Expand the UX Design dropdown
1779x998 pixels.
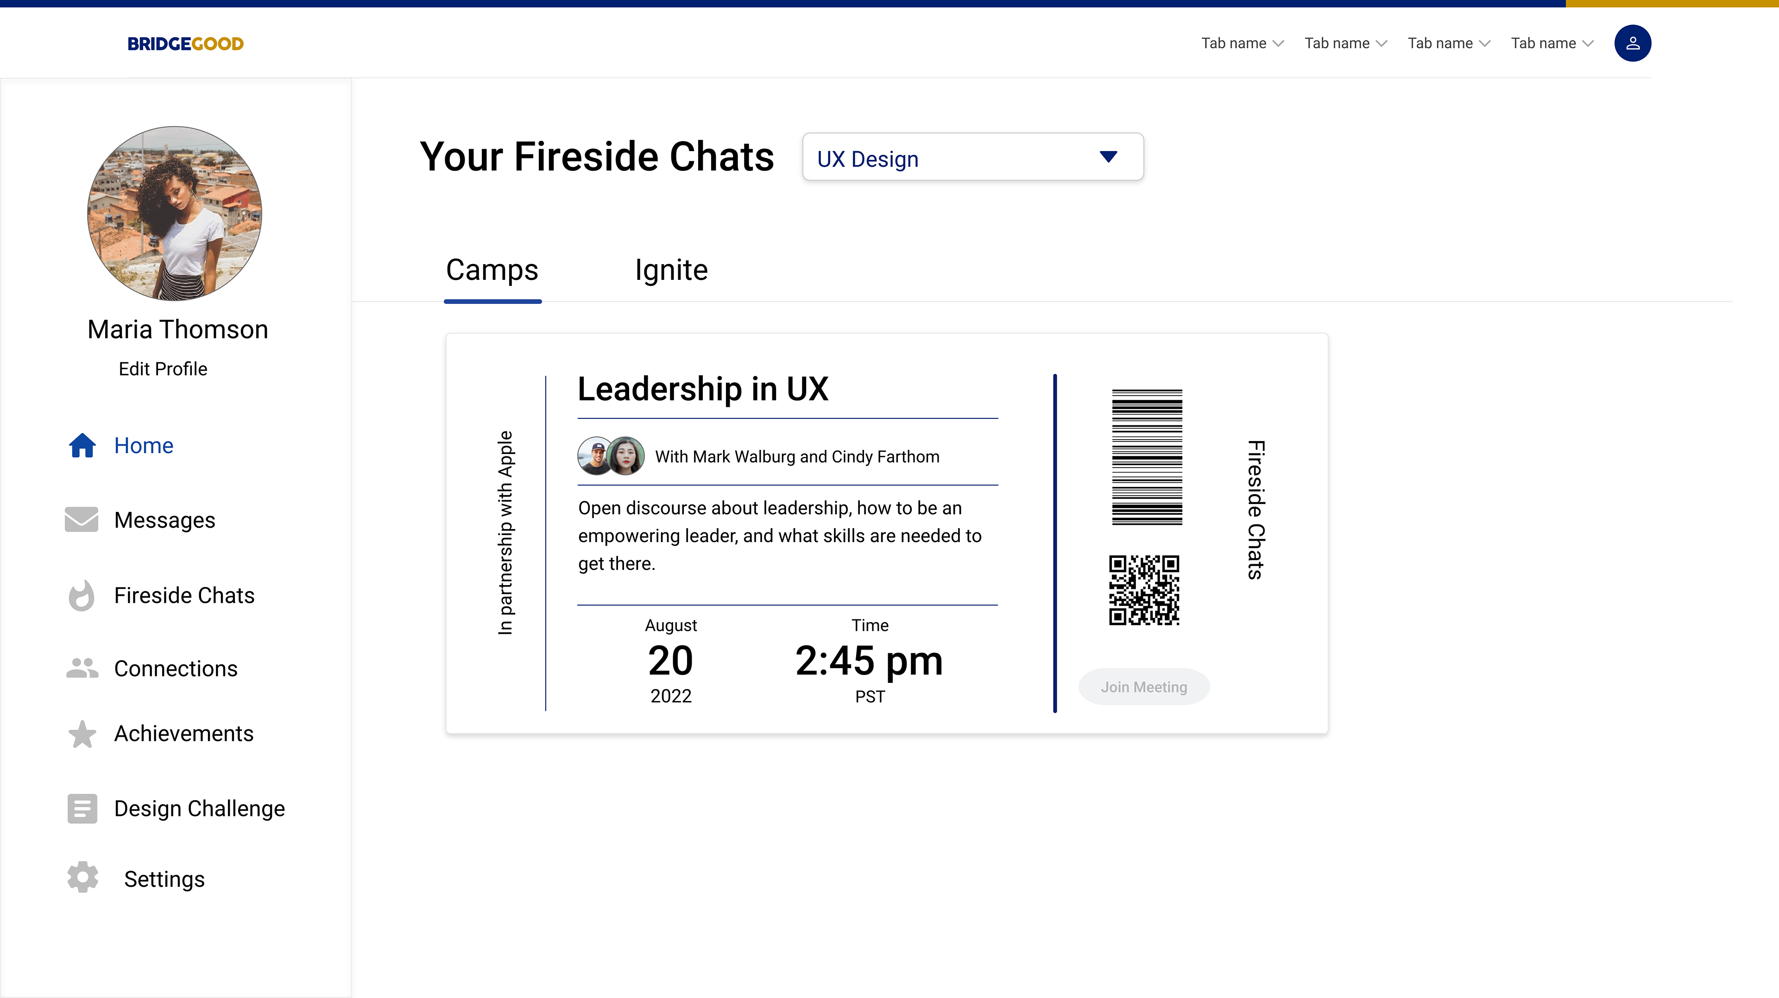972,158
